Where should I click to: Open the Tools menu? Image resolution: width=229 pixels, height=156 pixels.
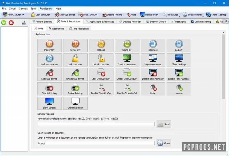coord(33,9)
